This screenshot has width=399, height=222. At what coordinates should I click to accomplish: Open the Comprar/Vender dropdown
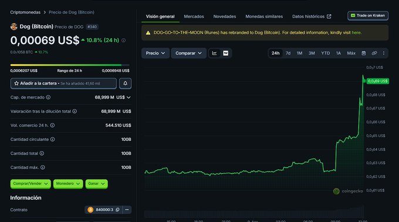coord(31,184)
